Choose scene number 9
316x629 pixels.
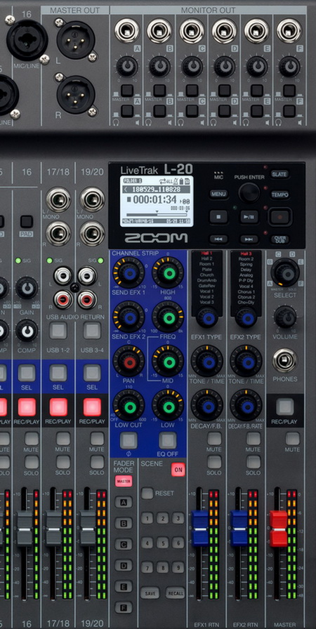178,567
